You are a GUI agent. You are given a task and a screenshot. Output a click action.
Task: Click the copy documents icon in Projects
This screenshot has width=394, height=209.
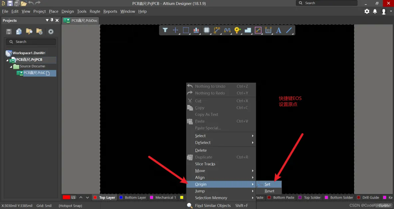(19, 31)
